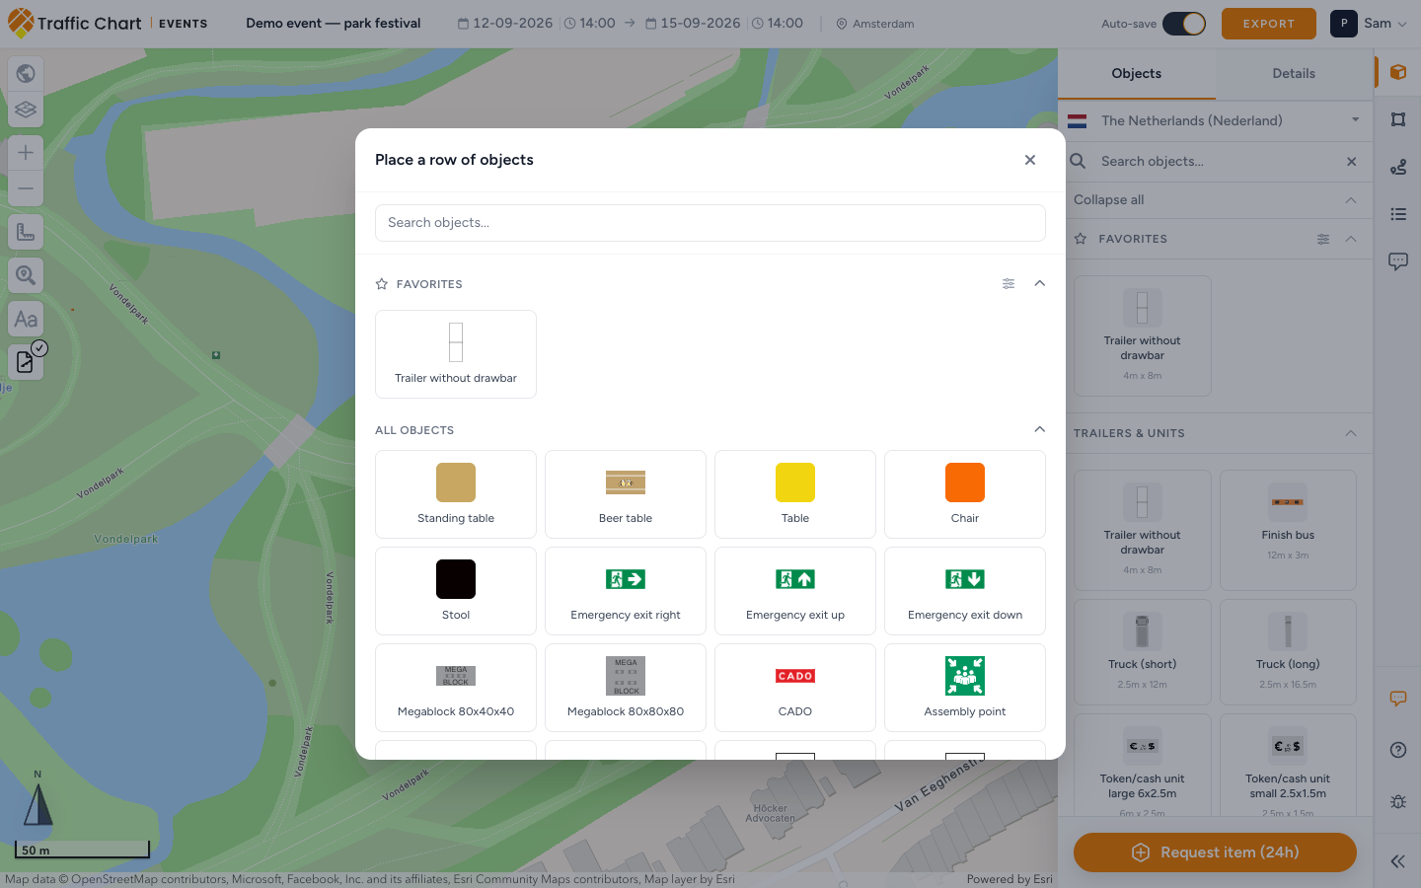Zoom in on the map with plus button
The width and height of the screenshot is (1421, 888).
pos(26,152)
